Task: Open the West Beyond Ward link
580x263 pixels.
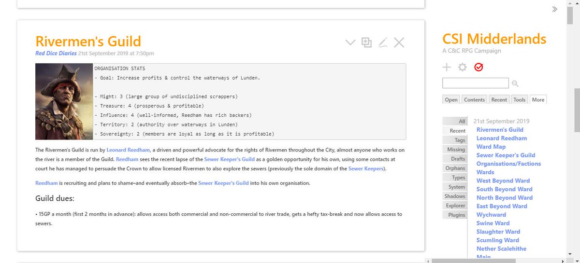Action: (x=503, y=180)
